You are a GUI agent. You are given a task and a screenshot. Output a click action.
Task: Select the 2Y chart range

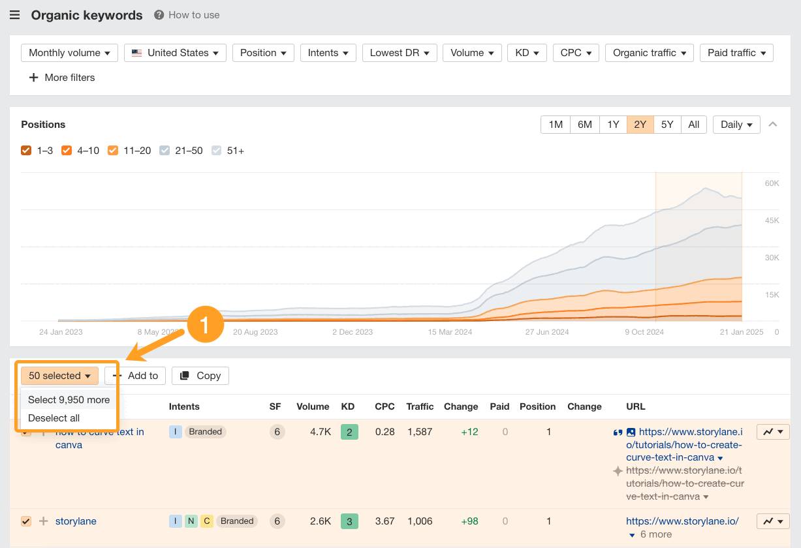tap(640, 125)
